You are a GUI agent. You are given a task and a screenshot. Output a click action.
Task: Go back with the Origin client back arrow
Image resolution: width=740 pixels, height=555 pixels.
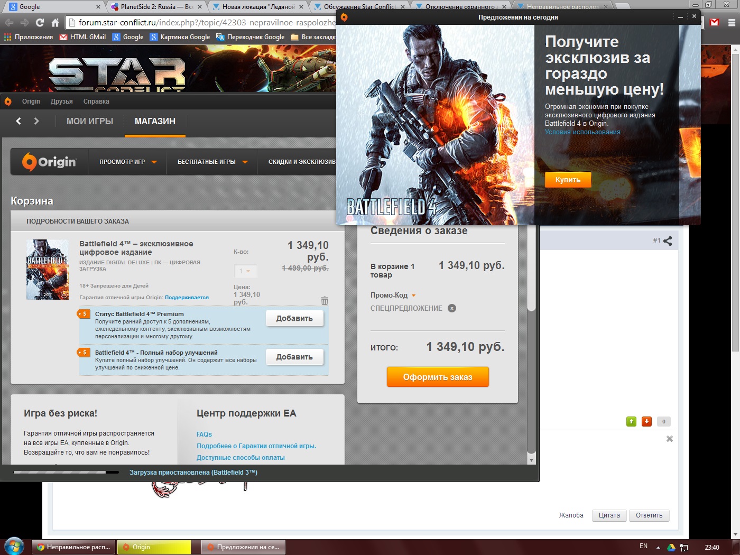point(18,121)
